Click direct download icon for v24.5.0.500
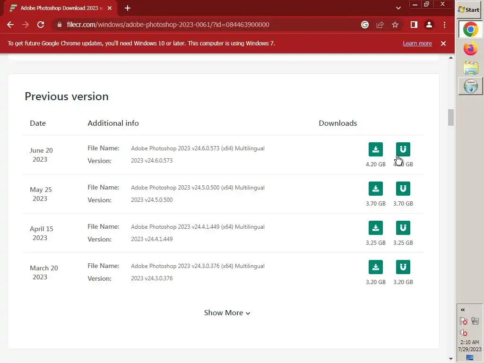484x363 pixels. coord(375,189)
